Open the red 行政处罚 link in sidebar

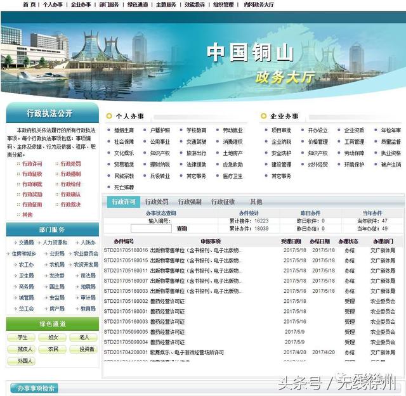point(70,163)
